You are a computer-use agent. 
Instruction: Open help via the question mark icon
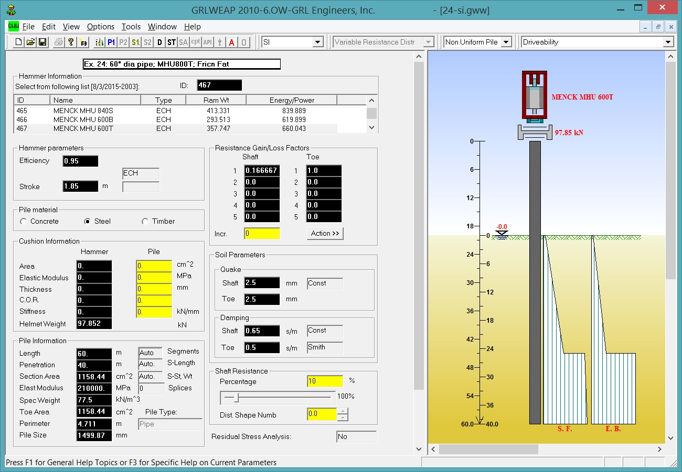click(71, 42)
